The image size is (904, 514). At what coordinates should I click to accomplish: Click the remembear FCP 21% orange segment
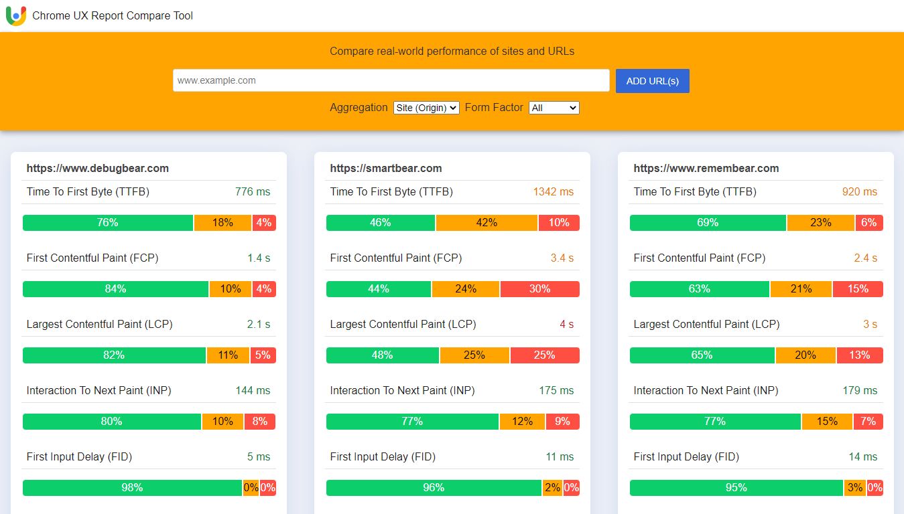[801, 289]
